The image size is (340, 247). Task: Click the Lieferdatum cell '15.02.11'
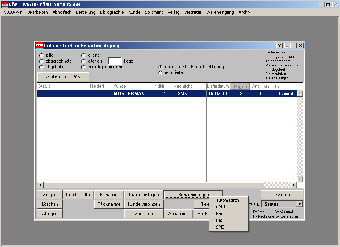coord(218,94)
